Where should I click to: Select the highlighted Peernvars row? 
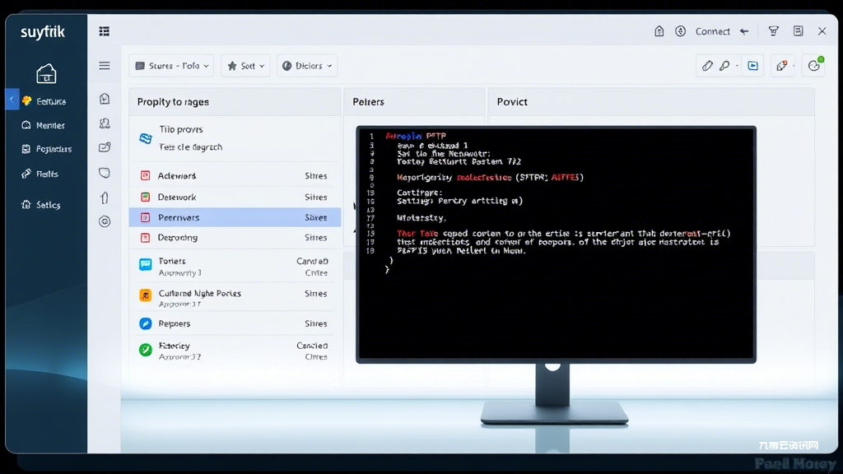click(x=235, y=217)
